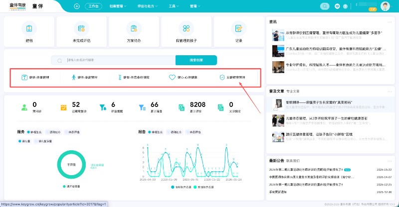This screenshot has width=399, height=207.
Task: Click the 搜索档案 button
Action: (x=196, y=60)
